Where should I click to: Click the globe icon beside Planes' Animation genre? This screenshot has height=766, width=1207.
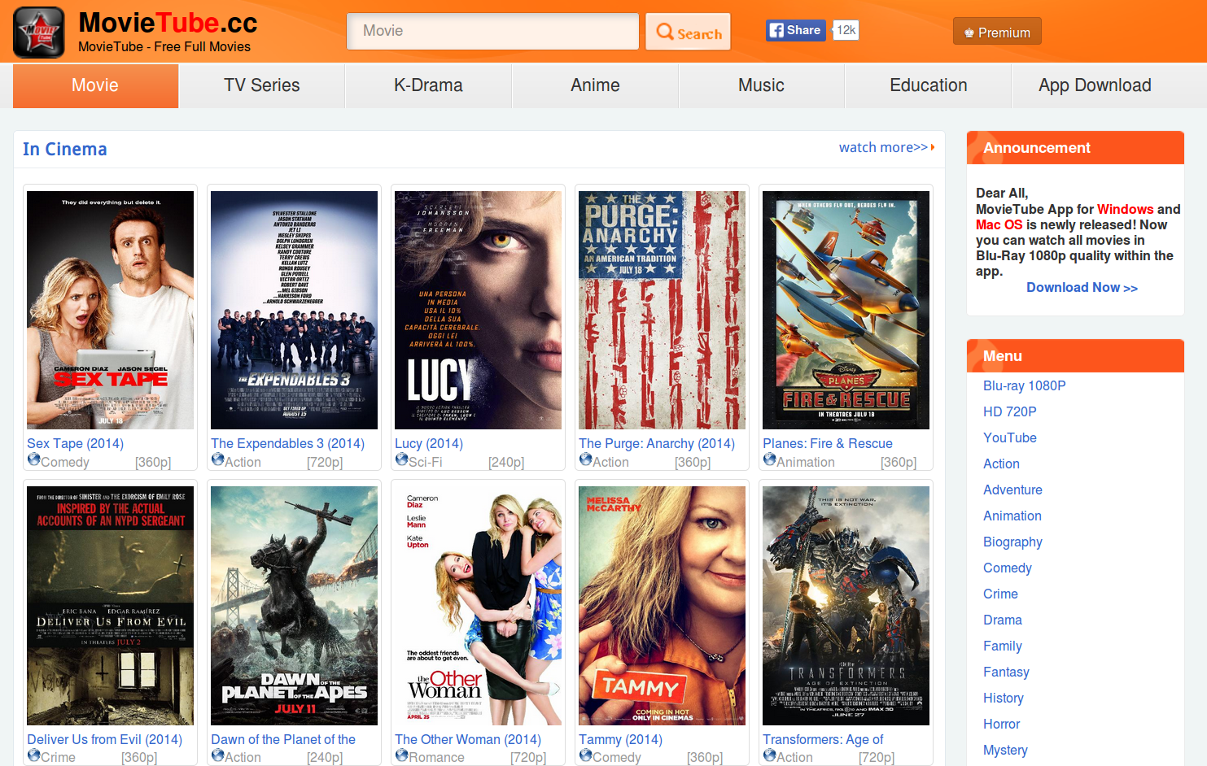point(770,459)
